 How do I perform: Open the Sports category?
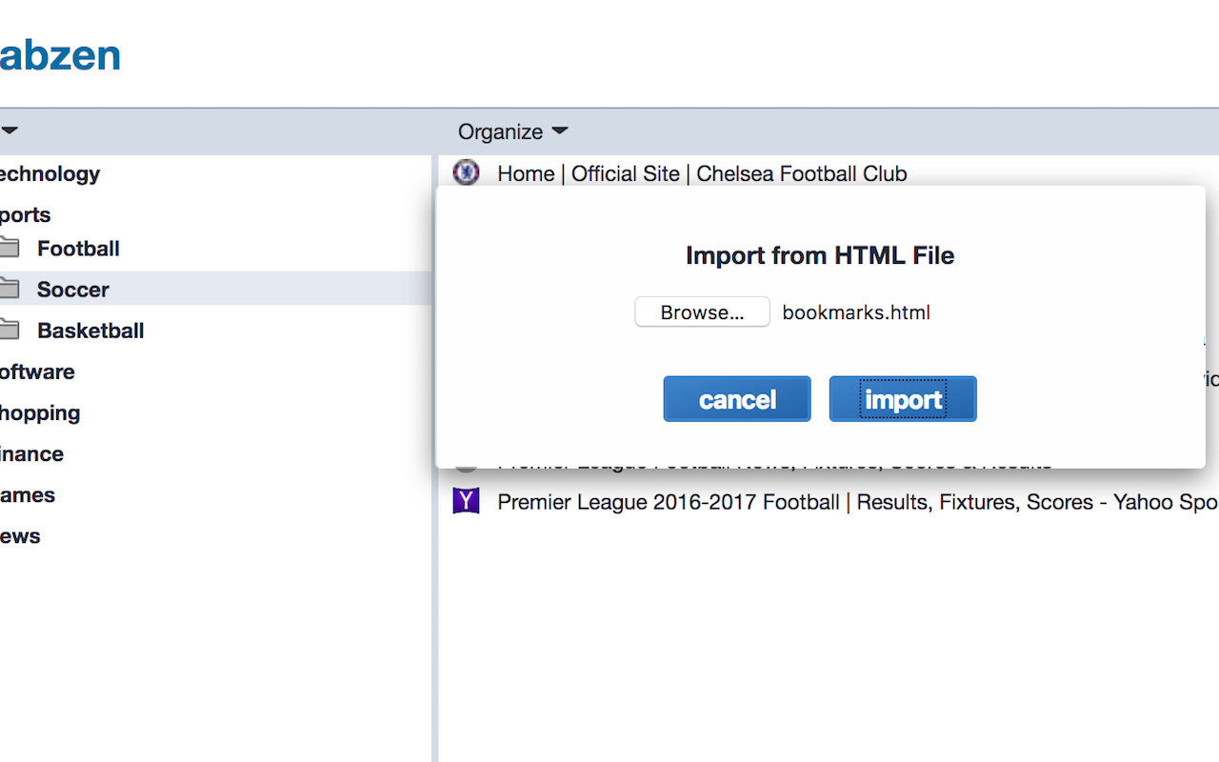point(25,214)
